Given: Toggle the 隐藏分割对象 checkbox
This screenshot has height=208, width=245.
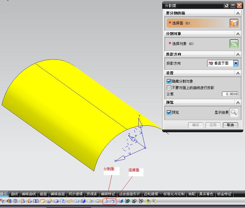Looking at the screenshot, I should coord(169,81).
